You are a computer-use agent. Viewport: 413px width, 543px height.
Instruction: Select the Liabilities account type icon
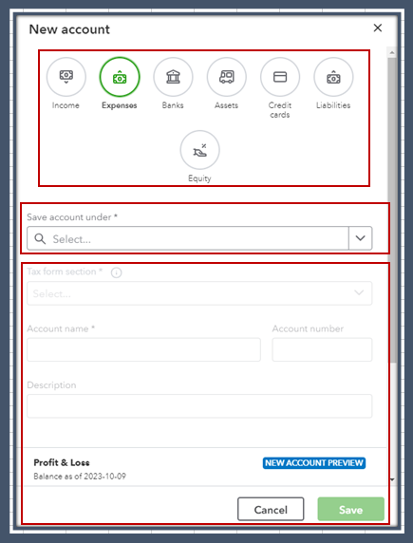(x=333, y=77)
